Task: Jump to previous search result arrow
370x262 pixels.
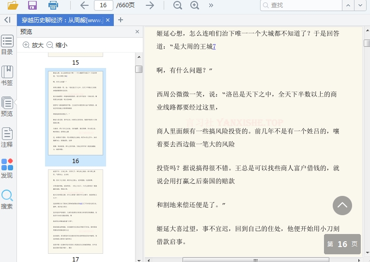Action: (x=348, y=5)
